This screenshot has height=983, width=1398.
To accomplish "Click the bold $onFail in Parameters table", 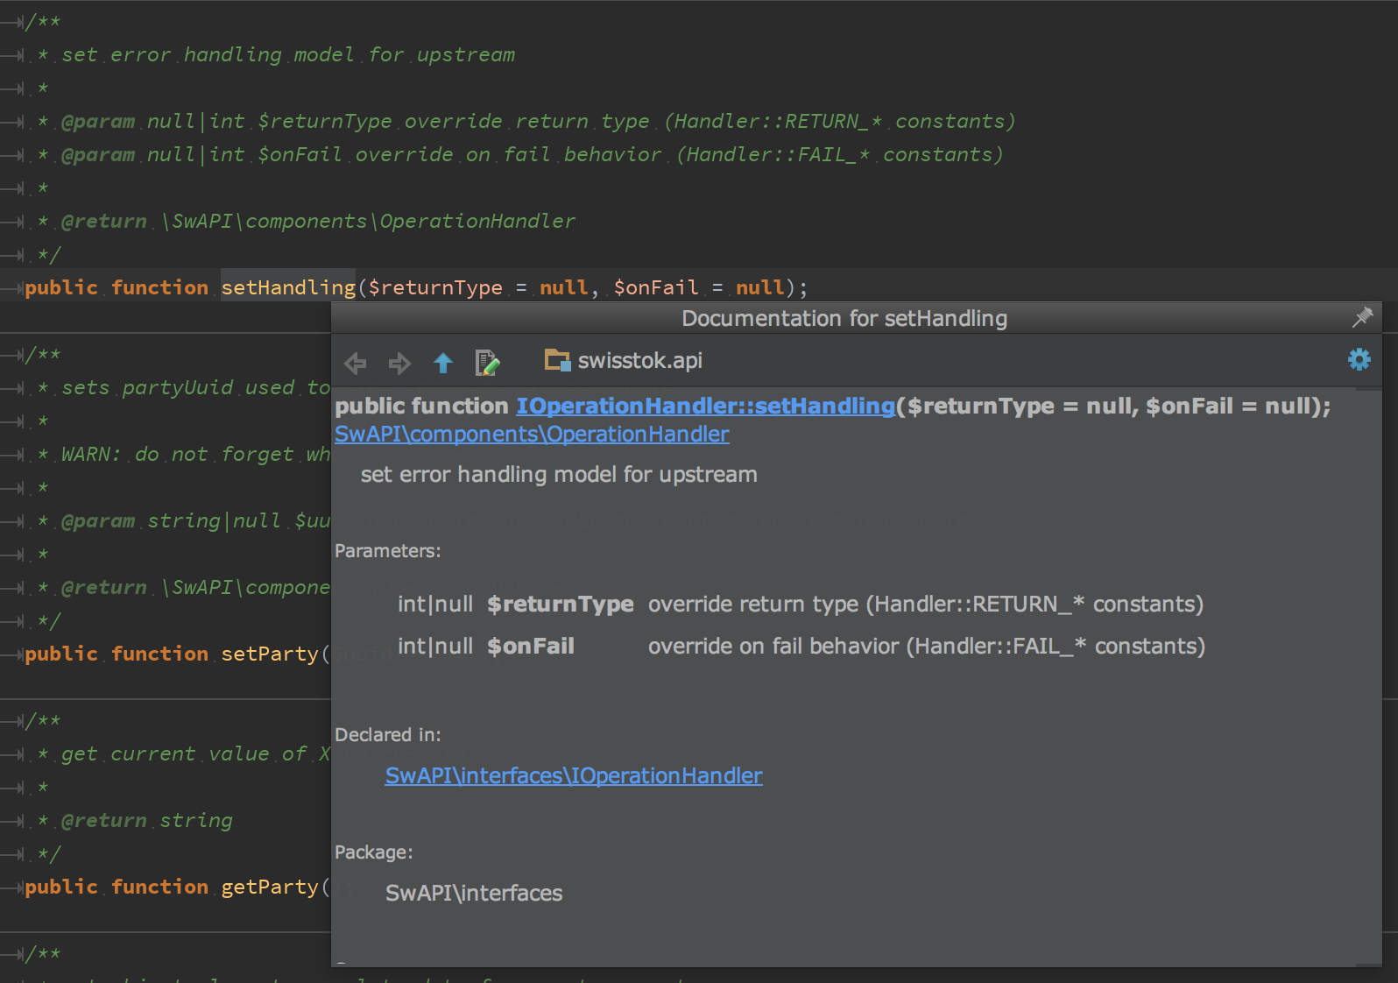I will pos(531,647).
